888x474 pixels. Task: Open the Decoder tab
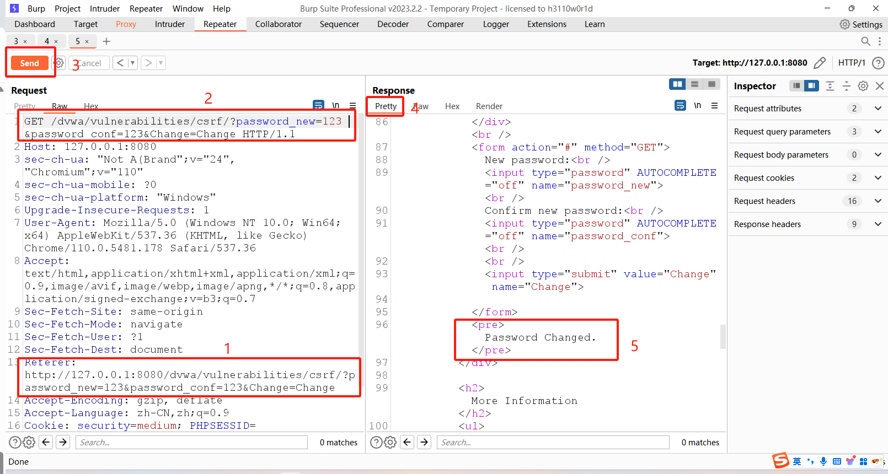(x=393, y=24)
